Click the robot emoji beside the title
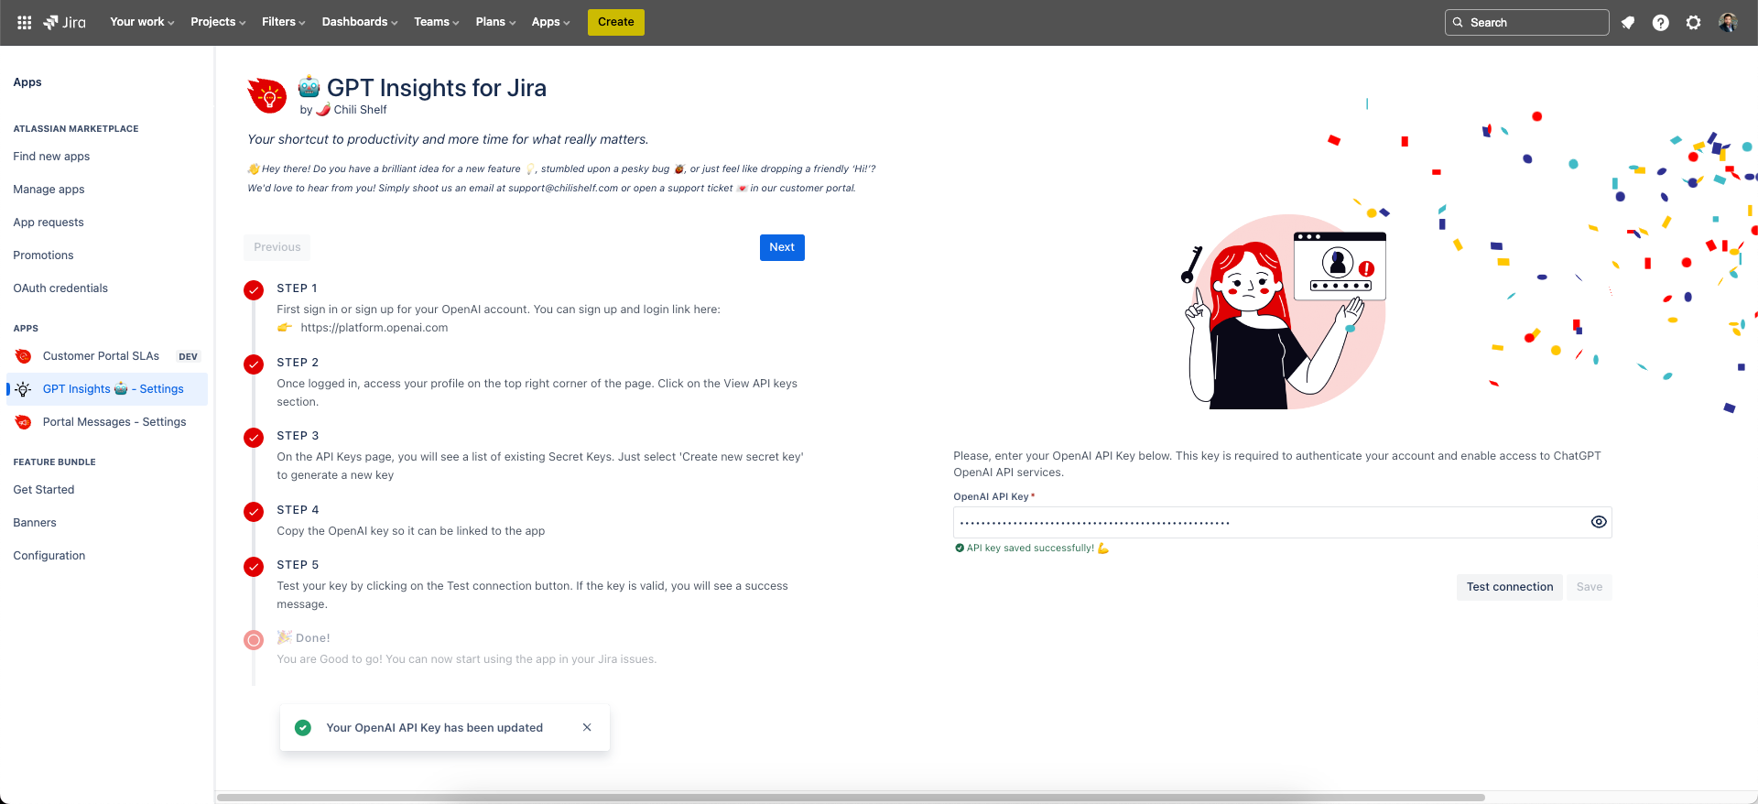Viewport: 1758px width, 804px height. [309, 87]
